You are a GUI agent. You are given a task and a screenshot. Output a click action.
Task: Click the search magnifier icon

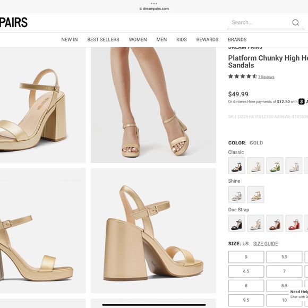coord(295,23)
